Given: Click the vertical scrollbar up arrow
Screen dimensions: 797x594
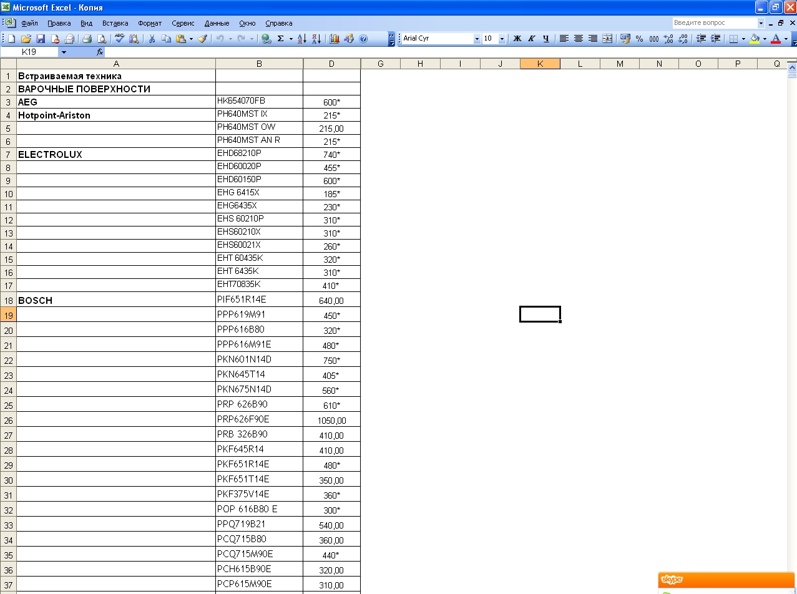Looking at the screenshot, I should [x=792, y=67].
